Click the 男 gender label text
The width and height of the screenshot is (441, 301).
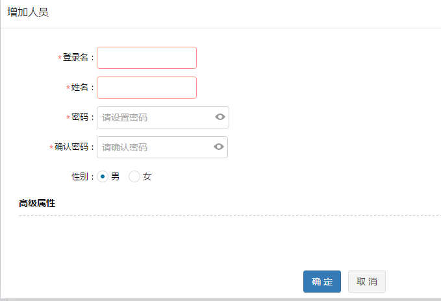pyautogui.click(x=116, y=176)
